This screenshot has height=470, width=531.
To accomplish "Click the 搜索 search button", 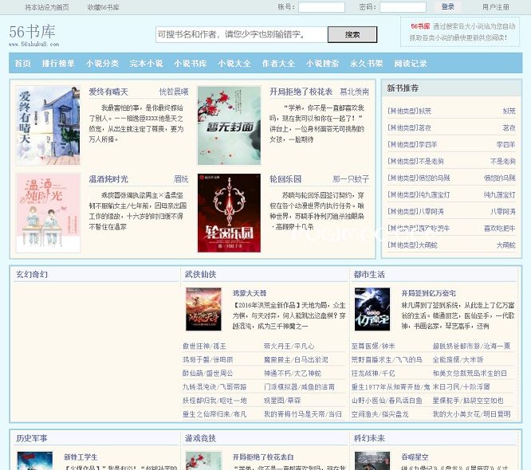I will 352,34.
